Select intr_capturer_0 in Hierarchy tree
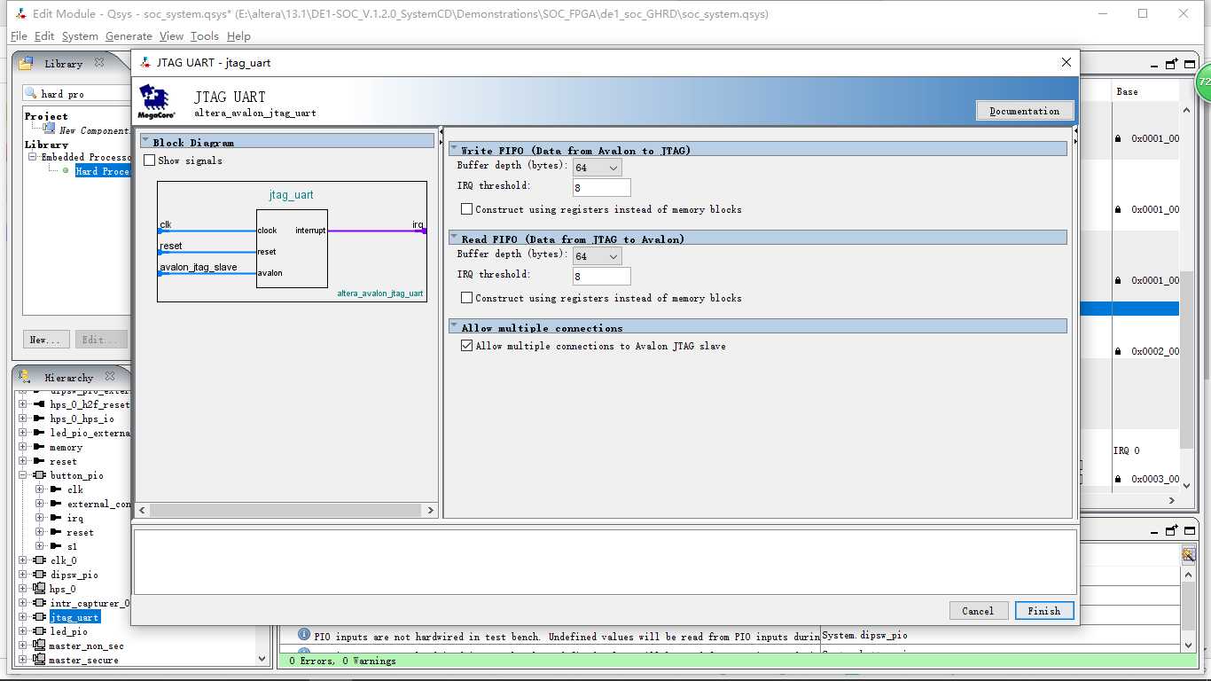This screenshot has width=1211, height=681. pos(90,603)
